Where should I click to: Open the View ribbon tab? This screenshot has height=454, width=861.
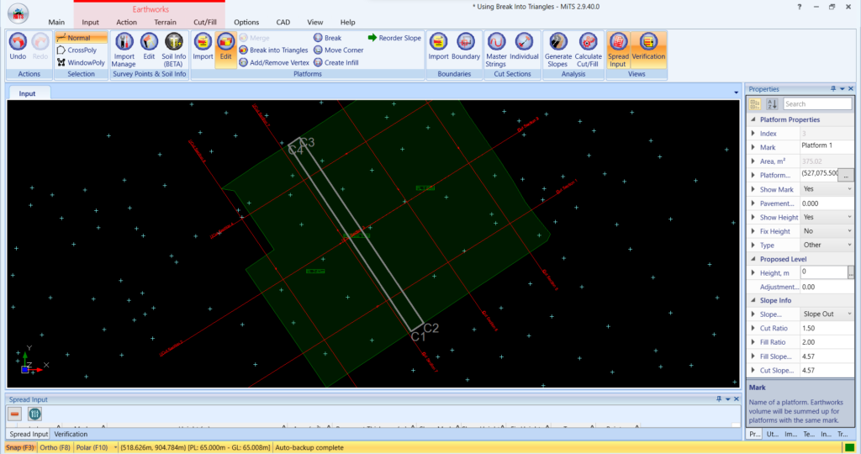tap(314, 23)
